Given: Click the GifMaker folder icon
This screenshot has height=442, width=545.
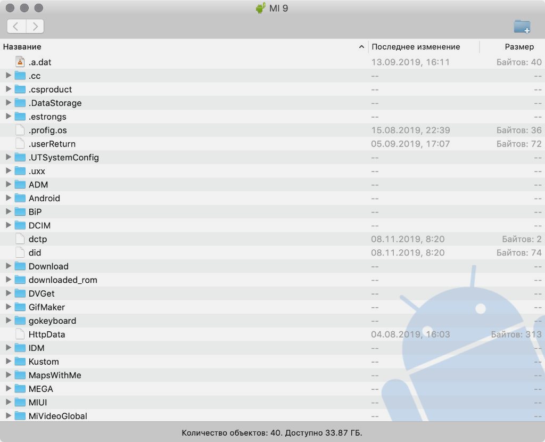Looking at the screenshot, I should tap(20, 307).
